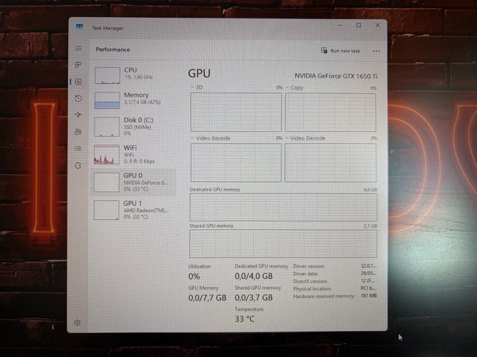This screenshot has width=477, height=357.
Task: Click the WiFi mini graph thumbnail
Action: [106, 155]
